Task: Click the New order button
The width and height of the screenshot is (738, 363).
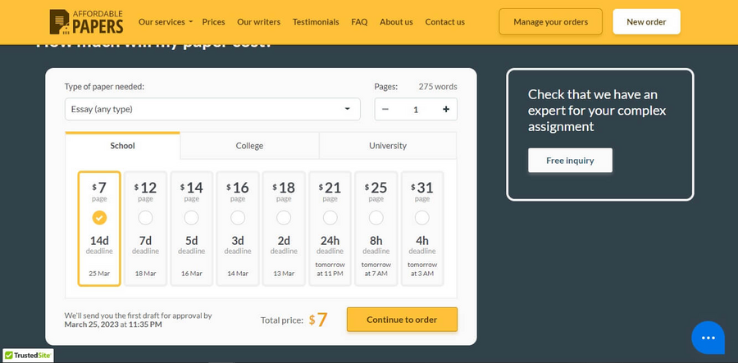Action: [x=646, y=21]
